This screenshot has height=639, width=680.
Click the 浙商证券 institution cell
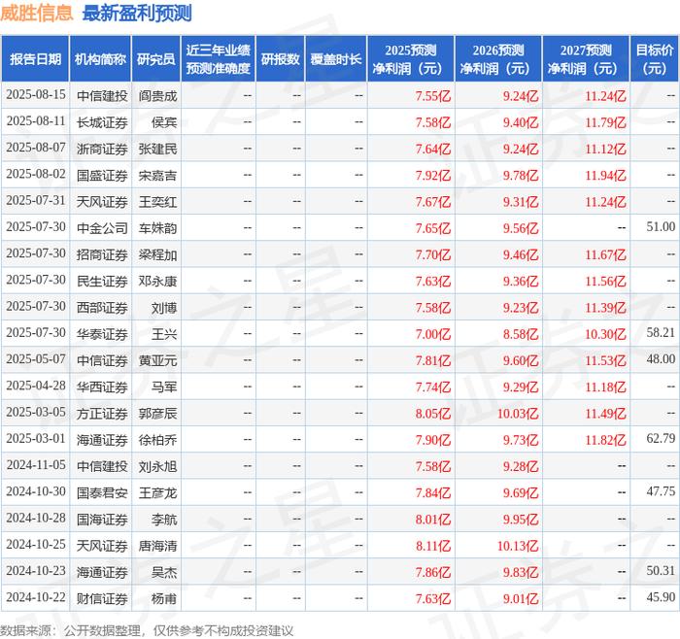102,149
